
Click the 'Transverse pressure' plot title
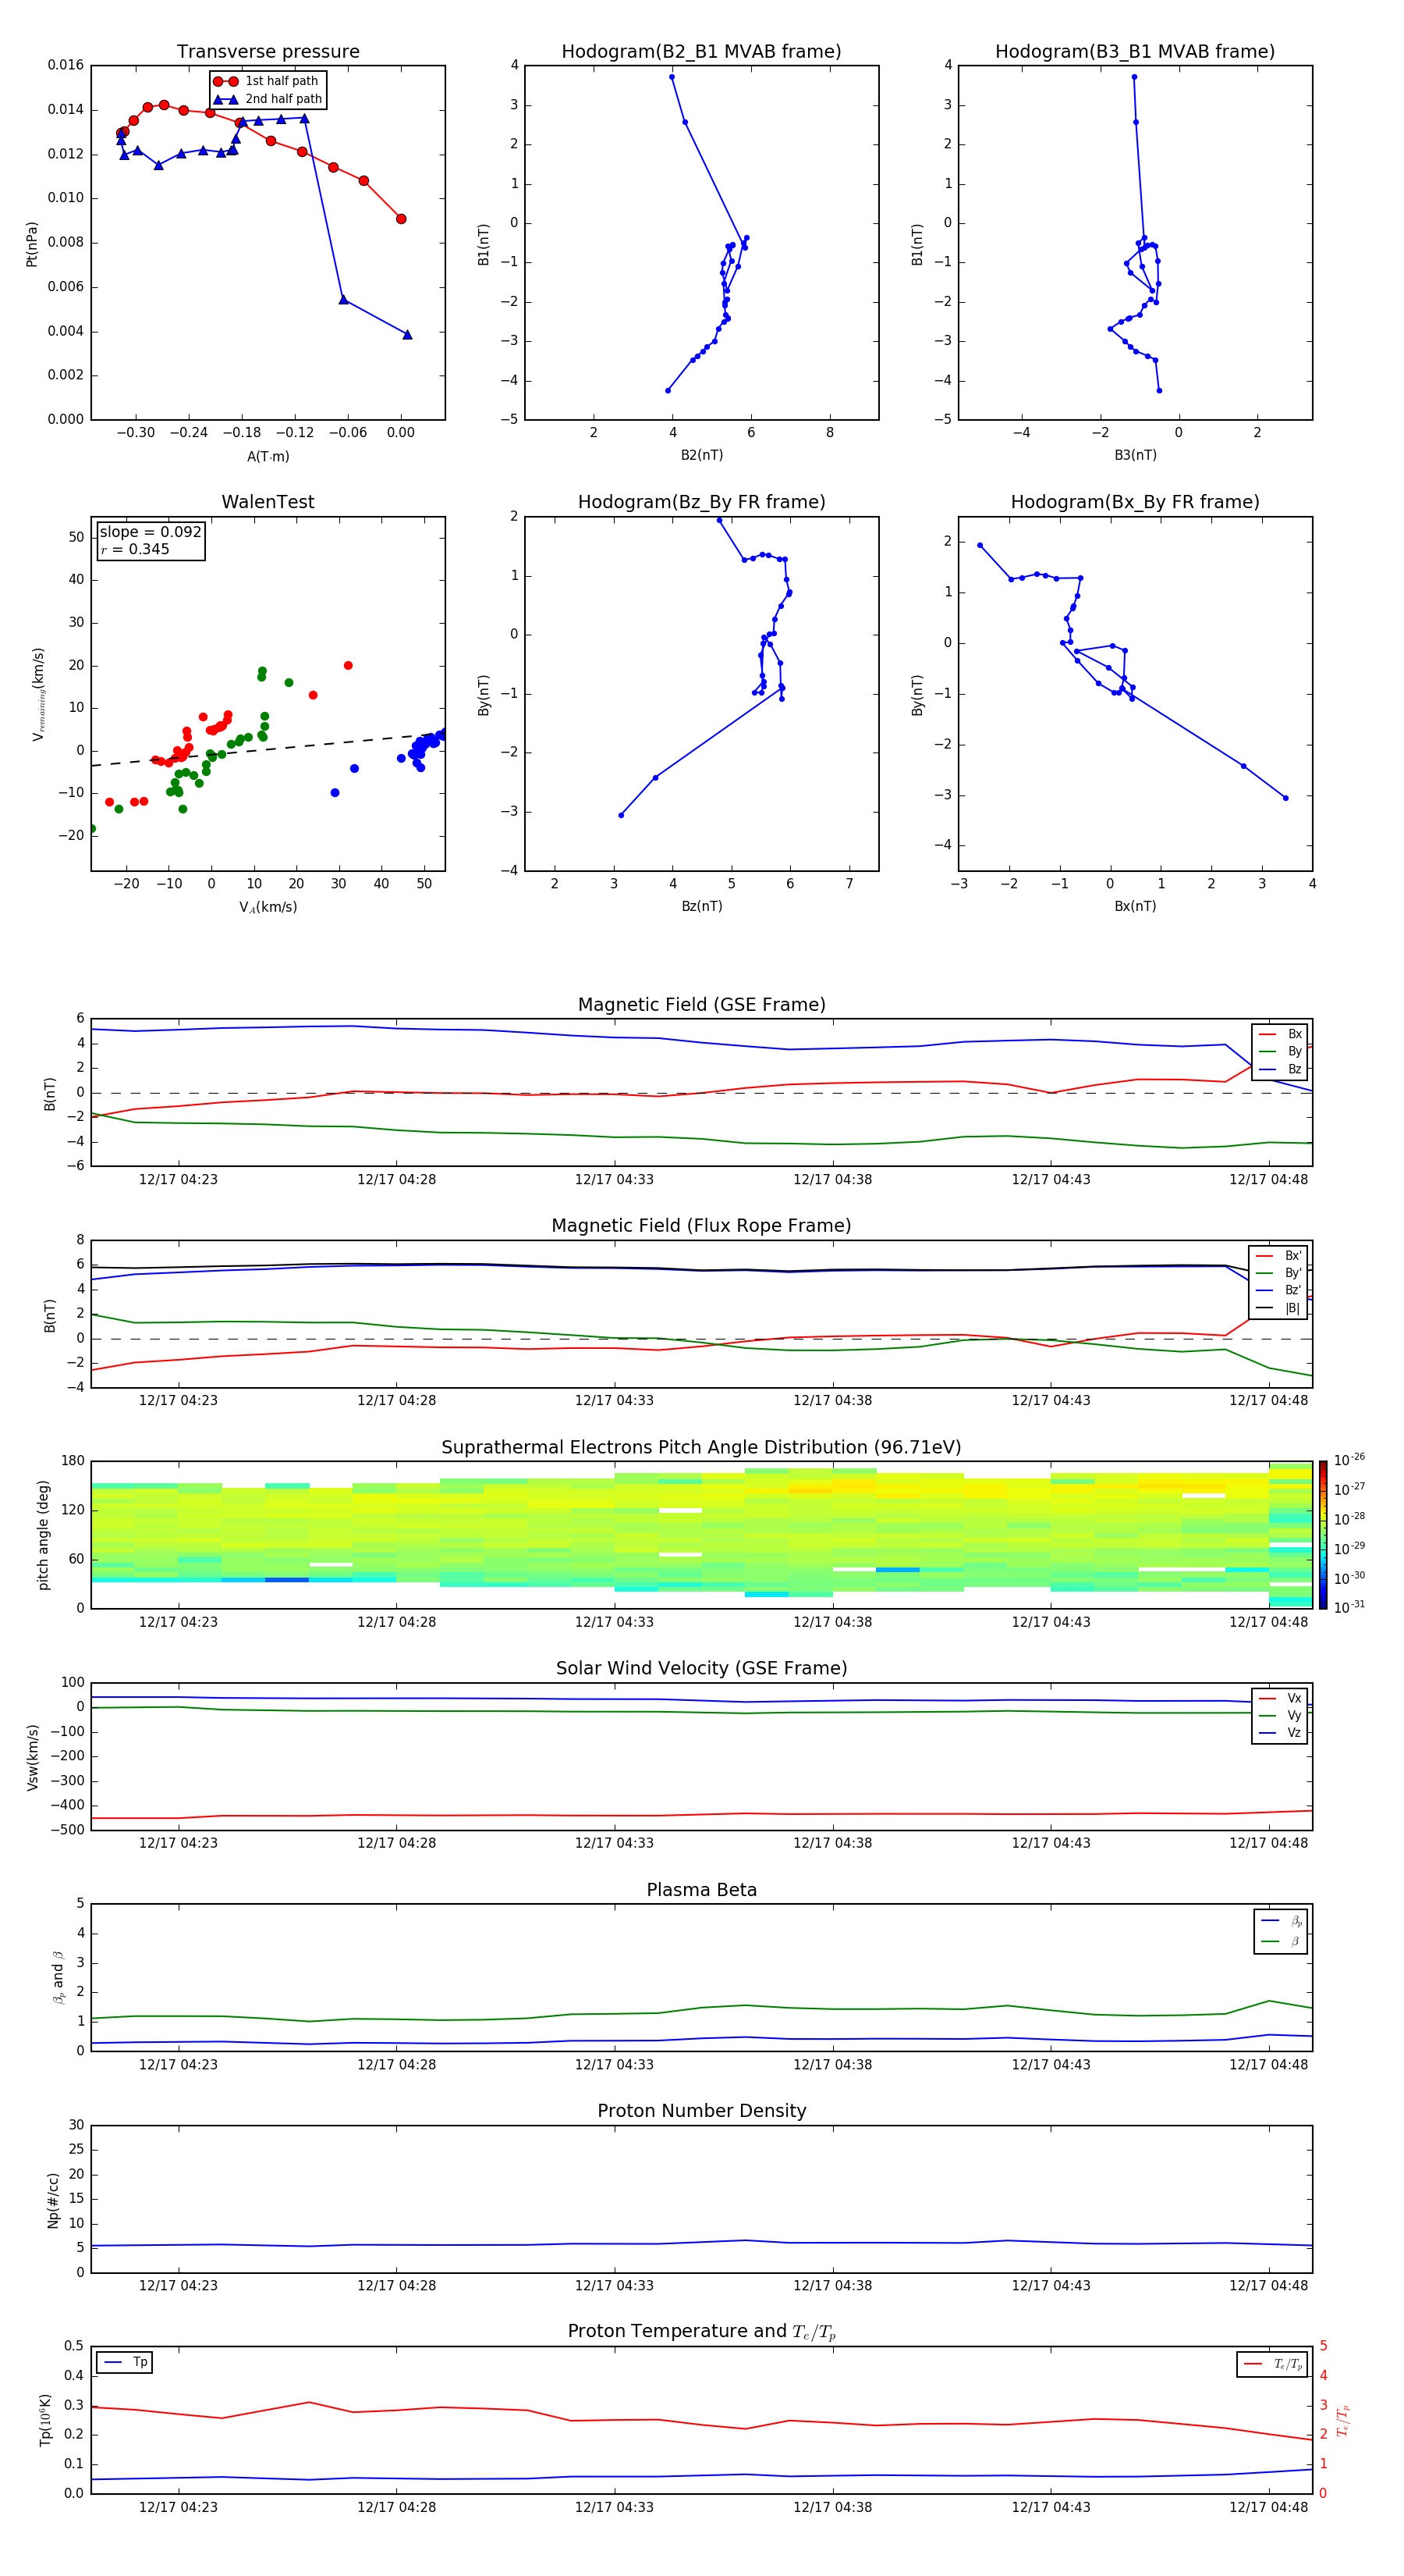coord(268,52)
